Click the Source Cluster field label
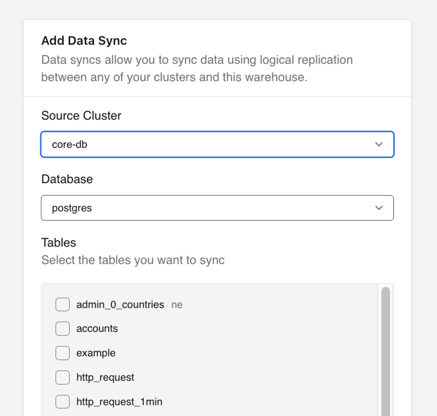437x416 pixels. coord(81,116)
